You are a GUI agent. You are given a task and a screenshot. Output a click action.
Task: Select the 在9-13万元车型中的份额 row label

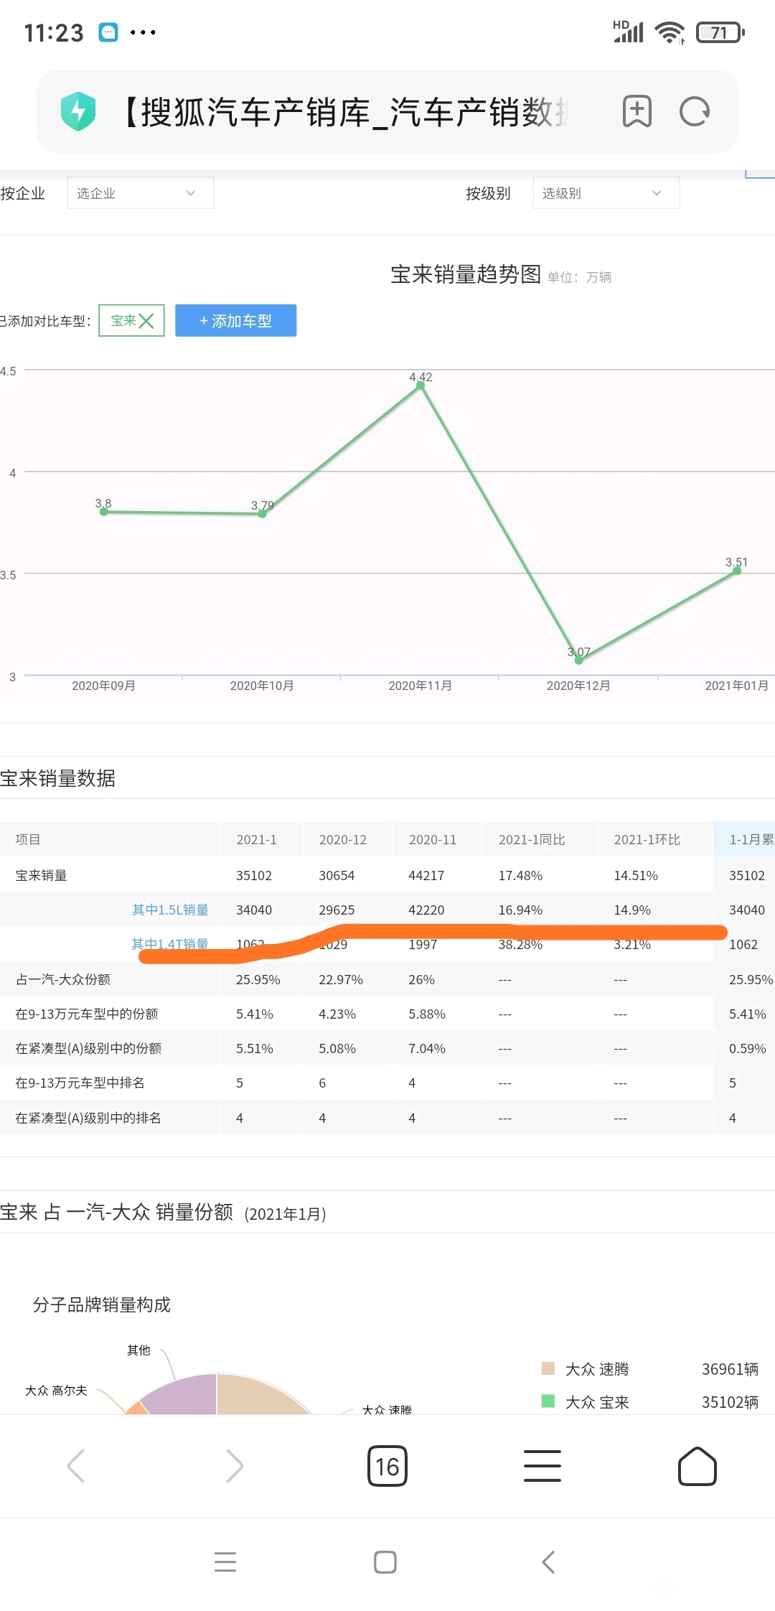(x=87, y=1014)
